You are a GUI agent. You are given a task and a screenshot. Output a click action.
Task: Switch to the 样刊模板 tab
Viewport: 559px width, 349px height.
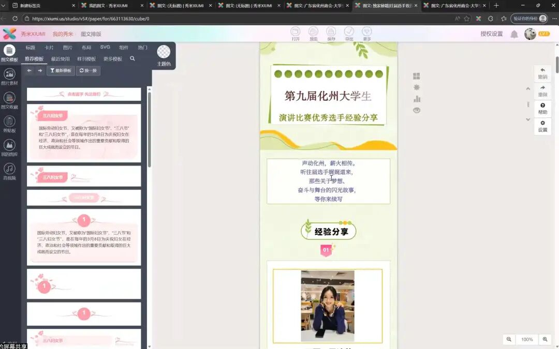86,59
